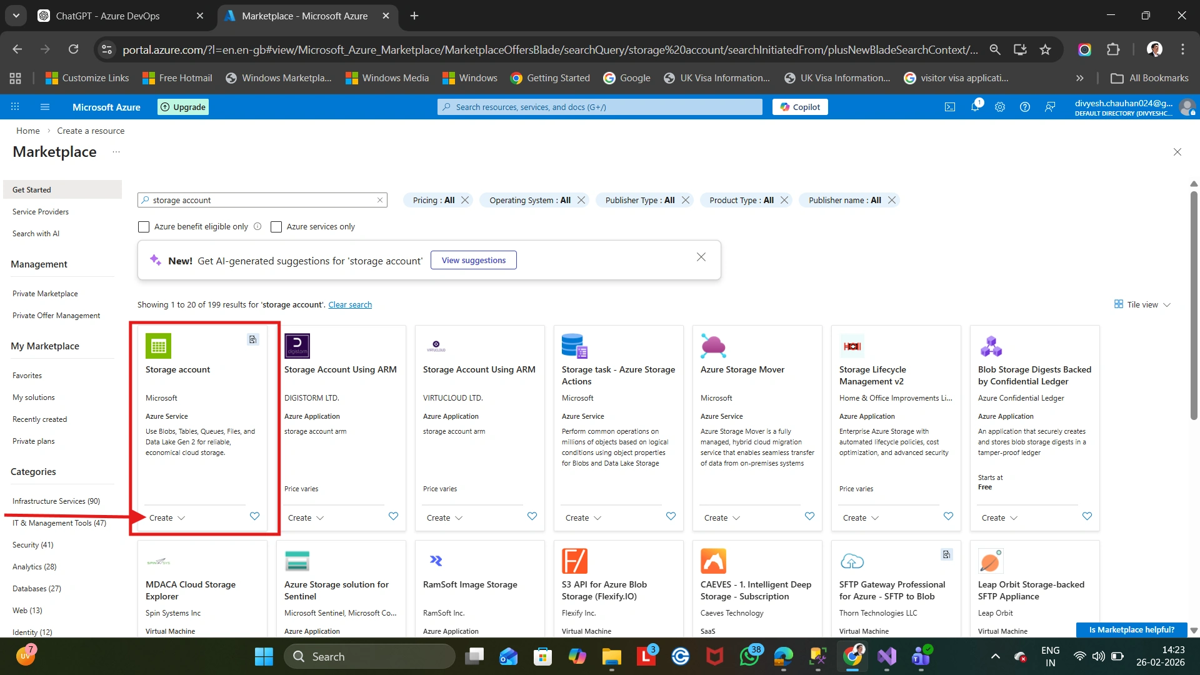Screen dimensions: 1200x675
Task: Open the Azure help question mark
Action: (x=1025, y=107)
